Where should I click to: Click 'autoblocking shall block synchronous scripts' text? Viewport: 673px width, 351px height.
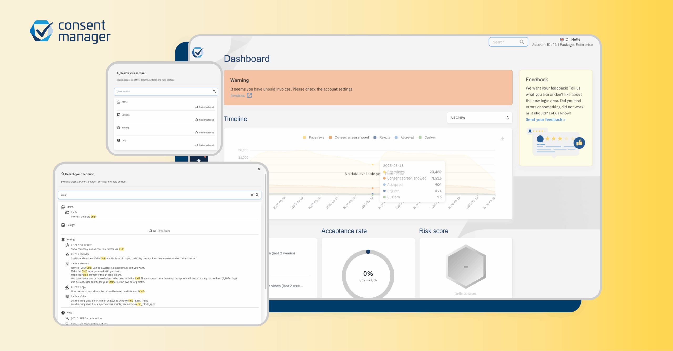point(113,304)
